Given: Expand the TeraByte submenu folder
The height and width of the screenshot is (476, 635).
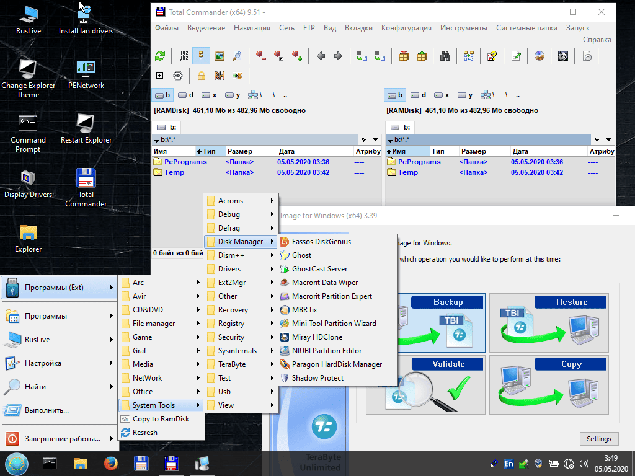Looking at the screenshot, I should [241, 364].
